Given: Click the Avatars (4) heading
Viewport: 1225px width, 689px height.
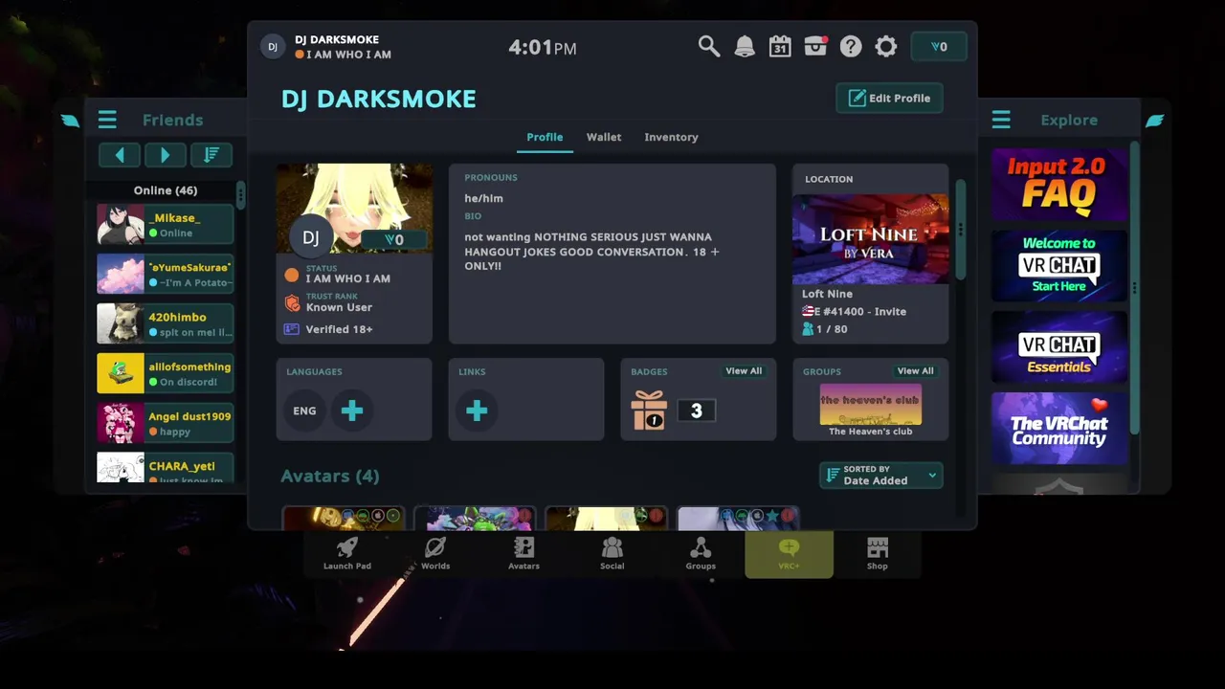Looking at the screenshot, I should coord(330,476).
